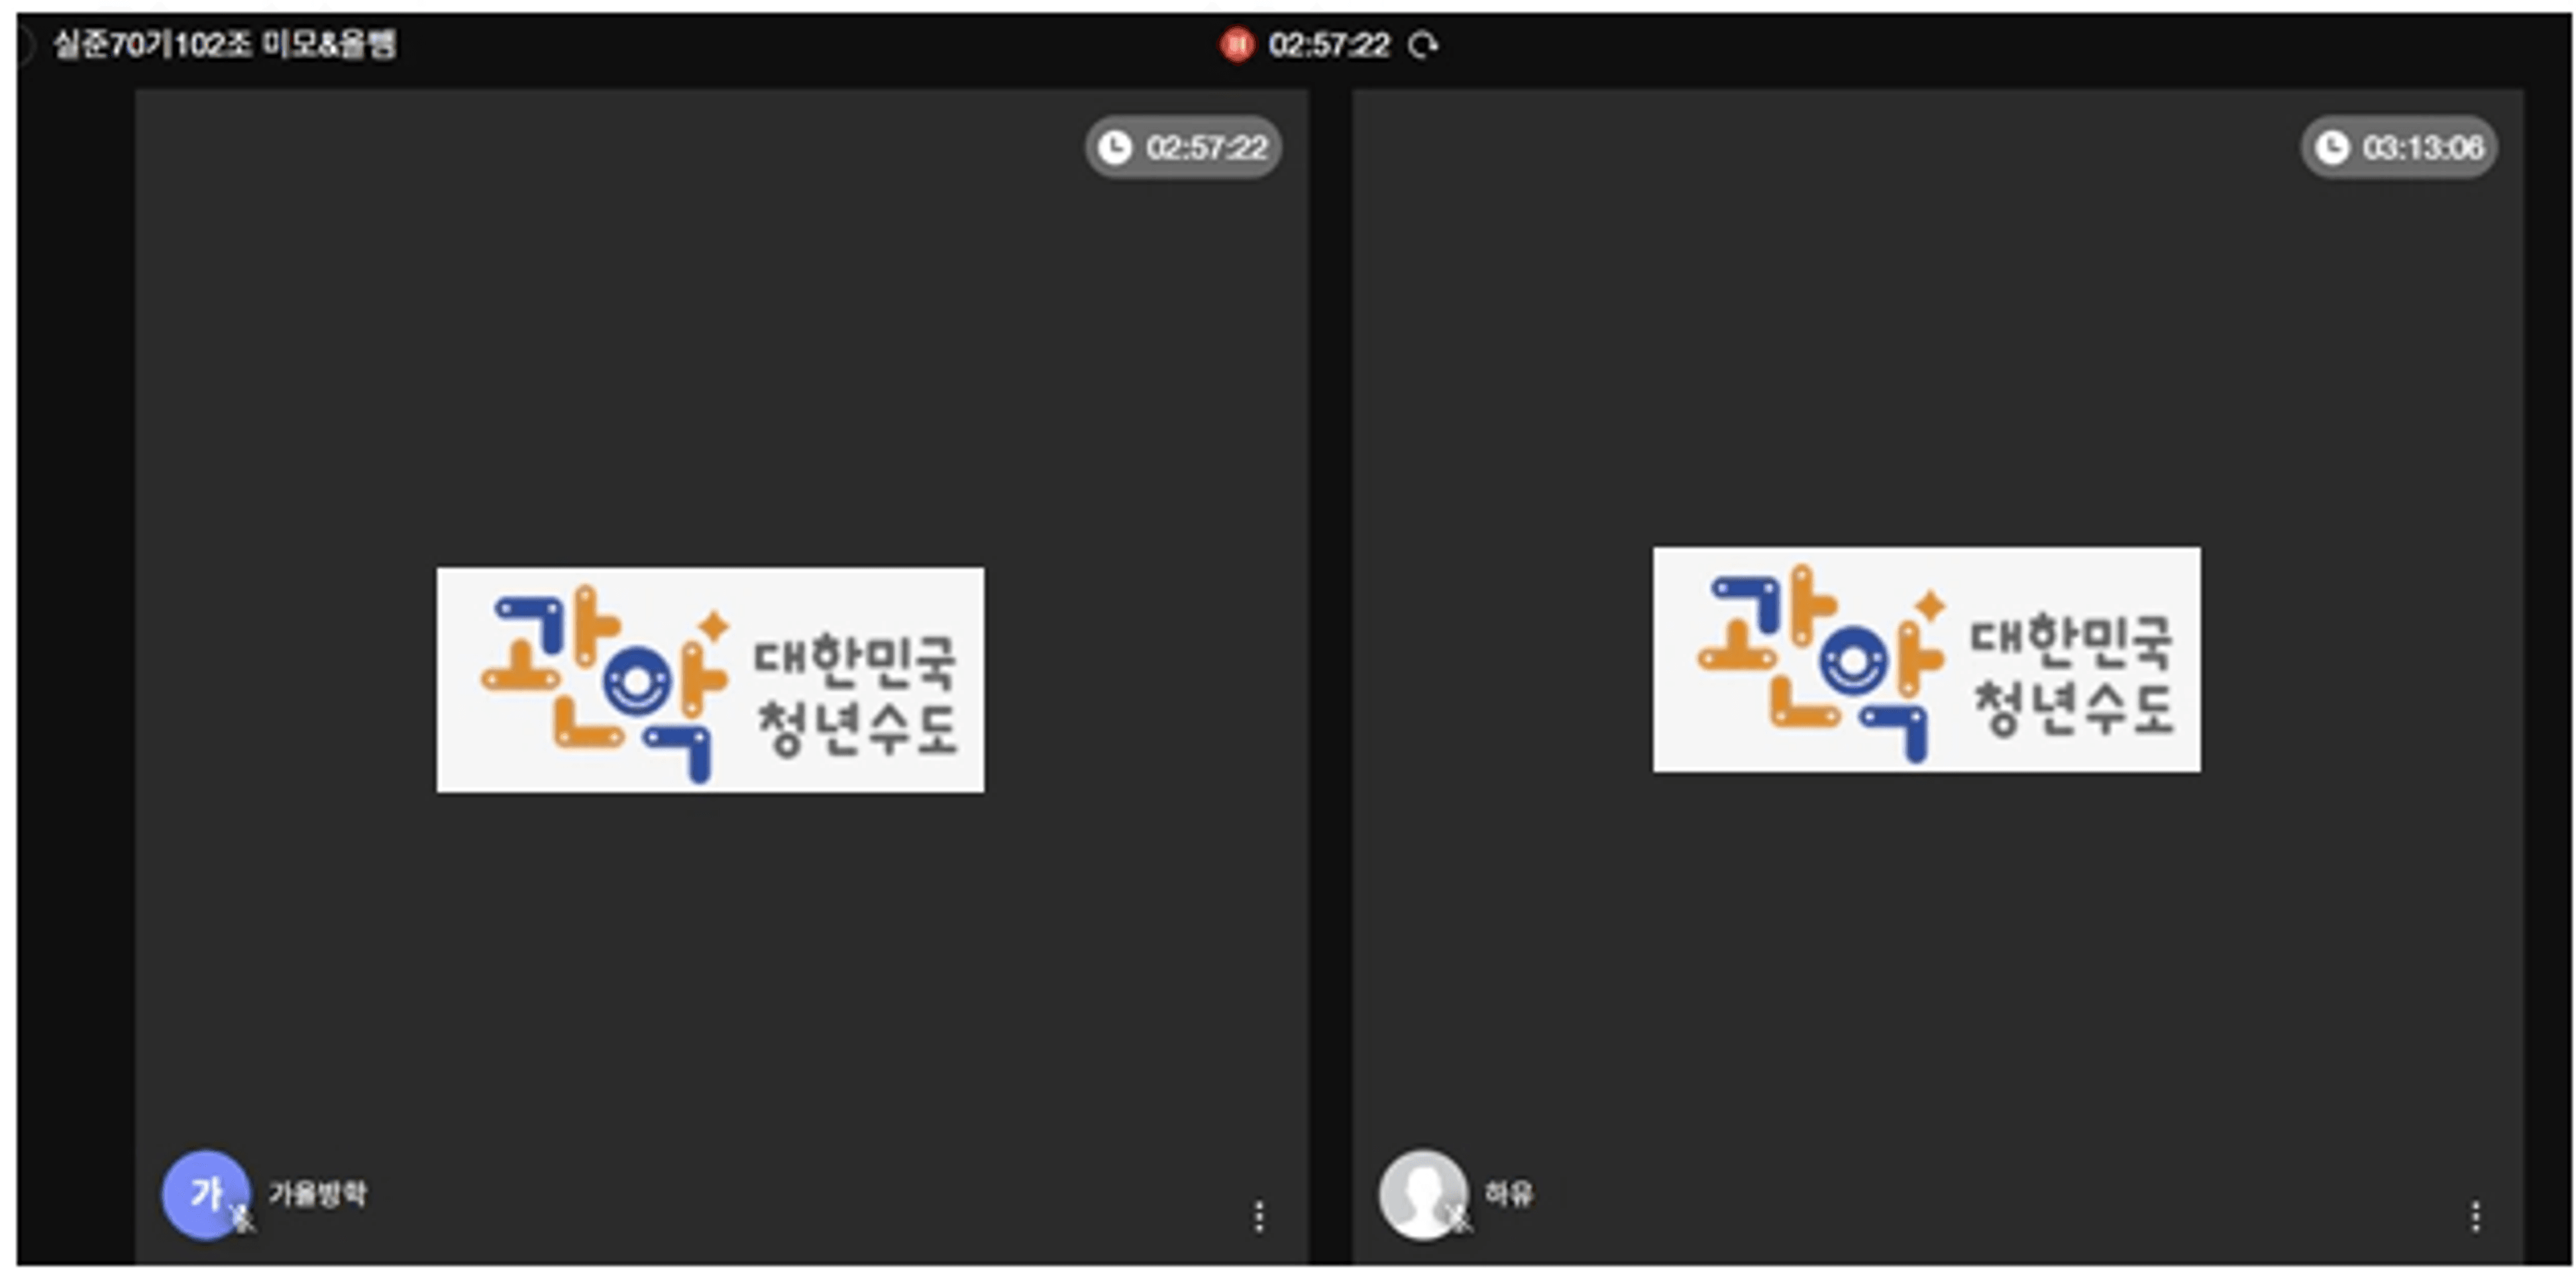Image resolution: width=2576 pixels, height=1270 pixels.
Task: Open the left tile's three-dot menu
Action: coord(1259,1216)
